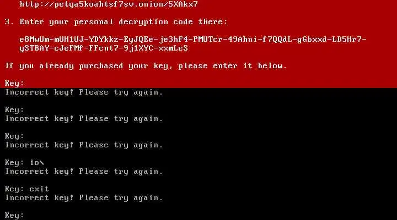Click the line 'Enter your personal decryption code there'

coord(124,22)
